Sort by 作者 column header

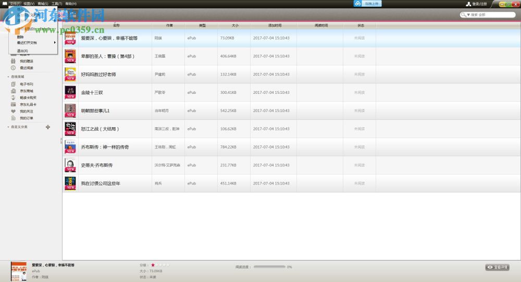[x=169, y=25]
